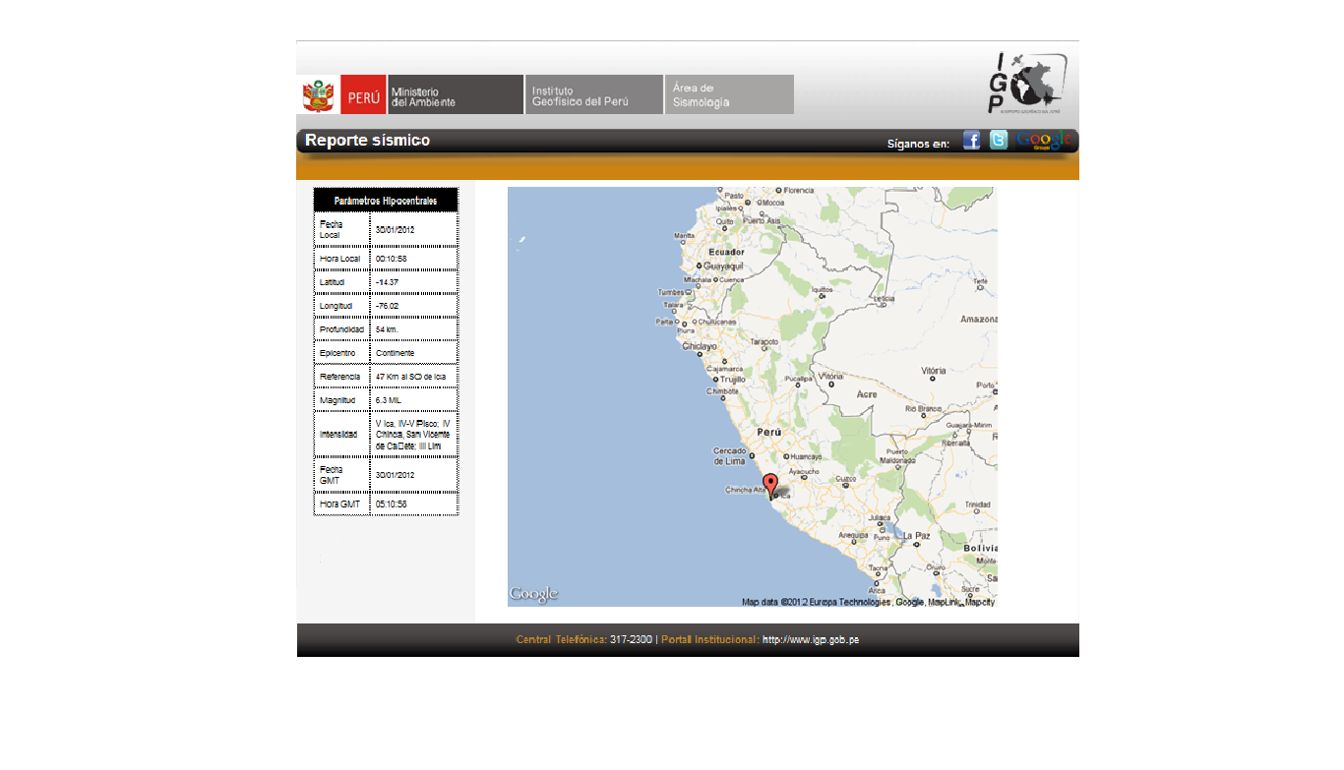Click Arequipa on the map
Viewport: 1344px width, 770px height.
(x=853, y=536)
